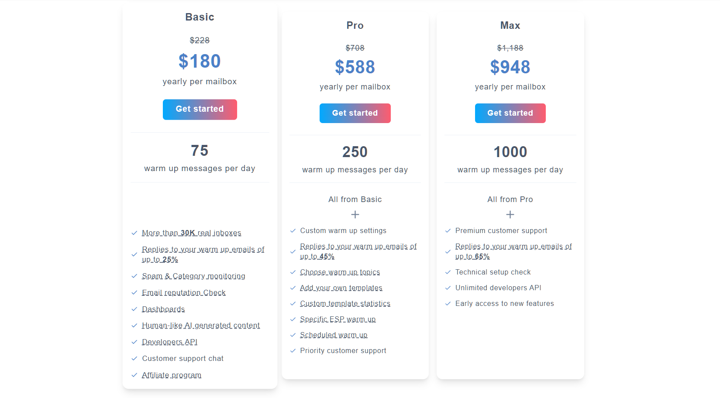Image resolution: width=720 pixels, height=398 pixels.
Task: Open the Email reputation Check link
Action: pos(184,293)
